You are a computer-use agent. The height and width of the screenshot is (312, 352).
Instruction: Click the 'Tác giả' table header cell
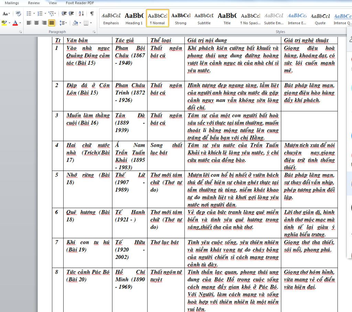point(130,40)
